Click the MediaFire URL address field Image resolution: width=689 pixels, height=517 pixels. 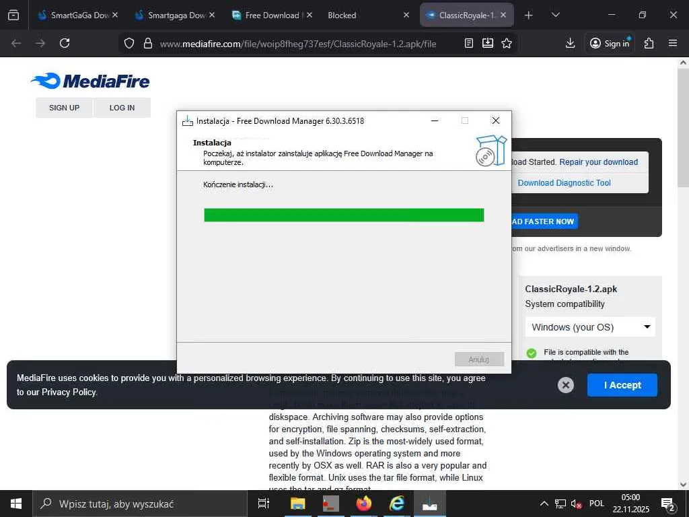click(x=298, y=44)
